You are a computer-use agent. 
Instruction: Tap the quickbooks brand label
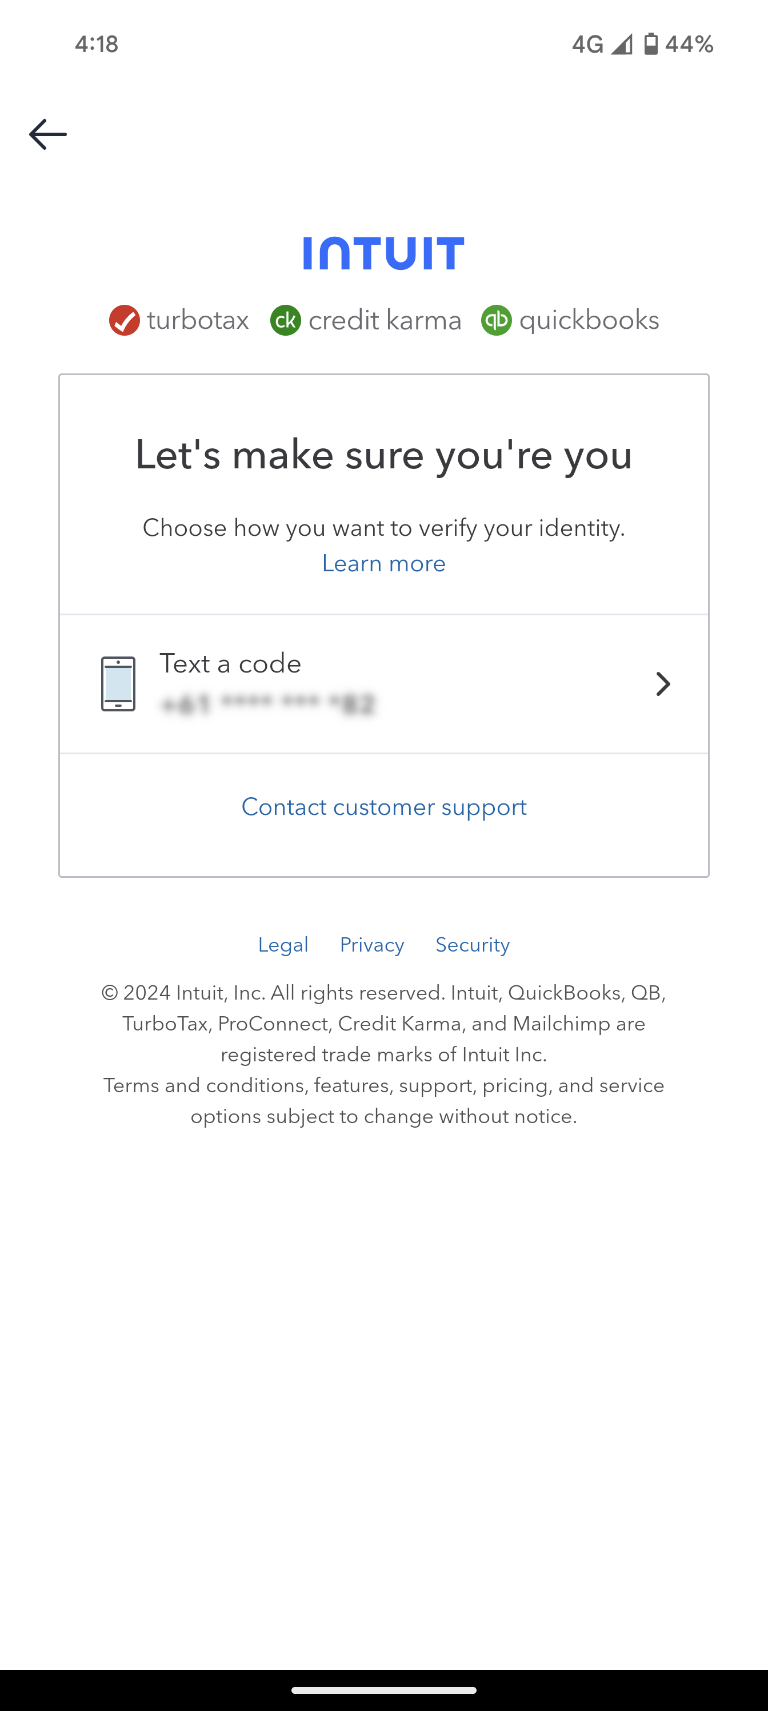589,321
